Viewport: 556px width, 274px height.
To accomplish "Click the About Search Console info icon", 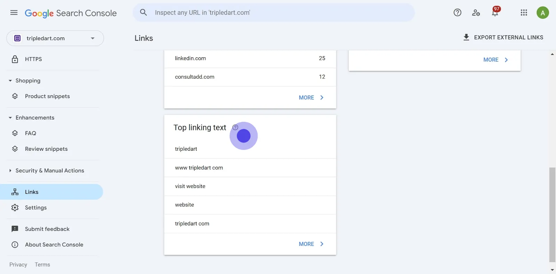I will tap(15, 244).
